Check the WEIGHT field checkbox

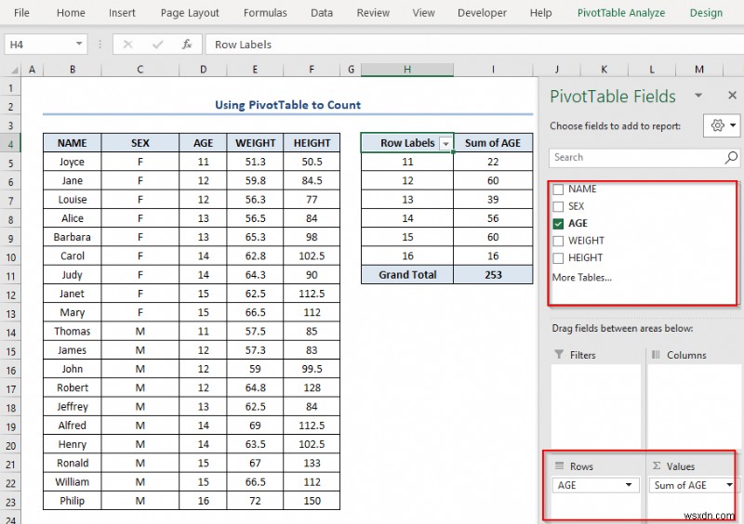[x=558, y=241]
